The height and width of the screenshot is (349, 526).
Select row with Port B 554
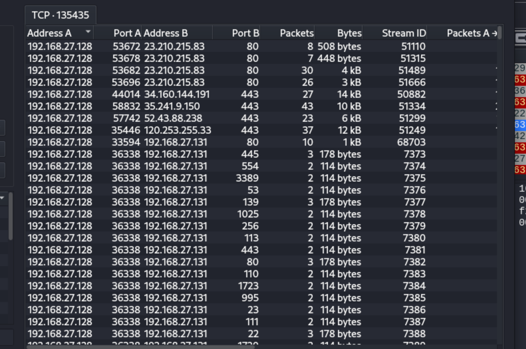point(262,166)
